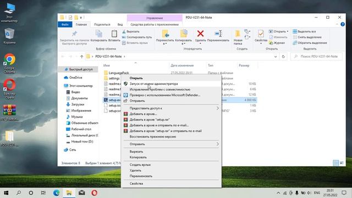Switch to the View ribbon tab
Screen dimensions: 352x198
(120, 24)
